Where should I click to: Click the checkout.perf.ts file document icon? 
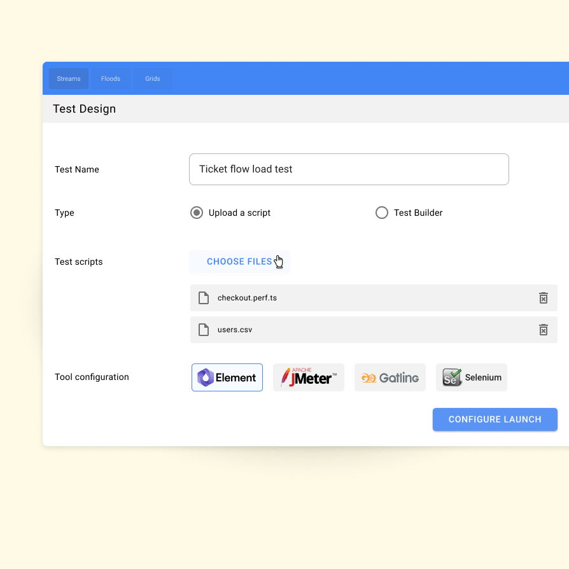204,298
